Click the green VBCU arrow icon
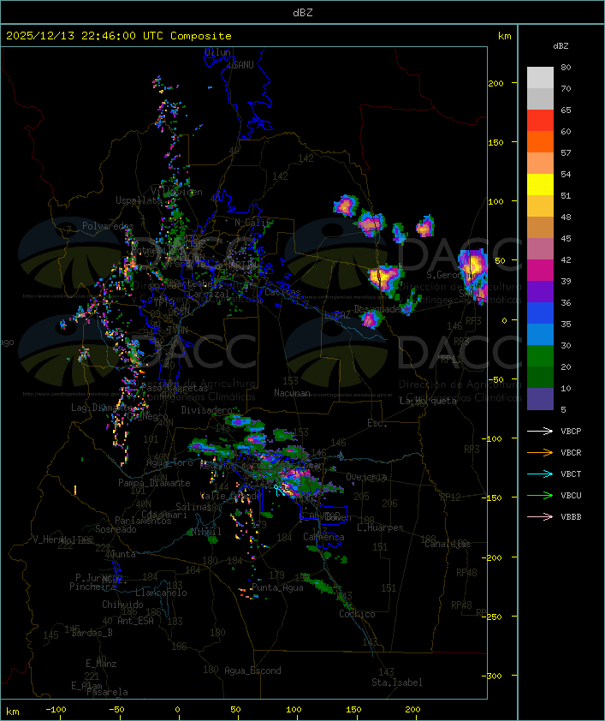Image resolution: width=605 pixels, height=721 pixels. coord(540,495)
